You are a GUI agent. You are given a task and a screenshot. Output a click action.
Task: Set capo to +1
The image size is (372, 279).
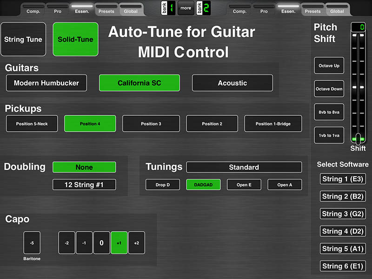(119, 243)
